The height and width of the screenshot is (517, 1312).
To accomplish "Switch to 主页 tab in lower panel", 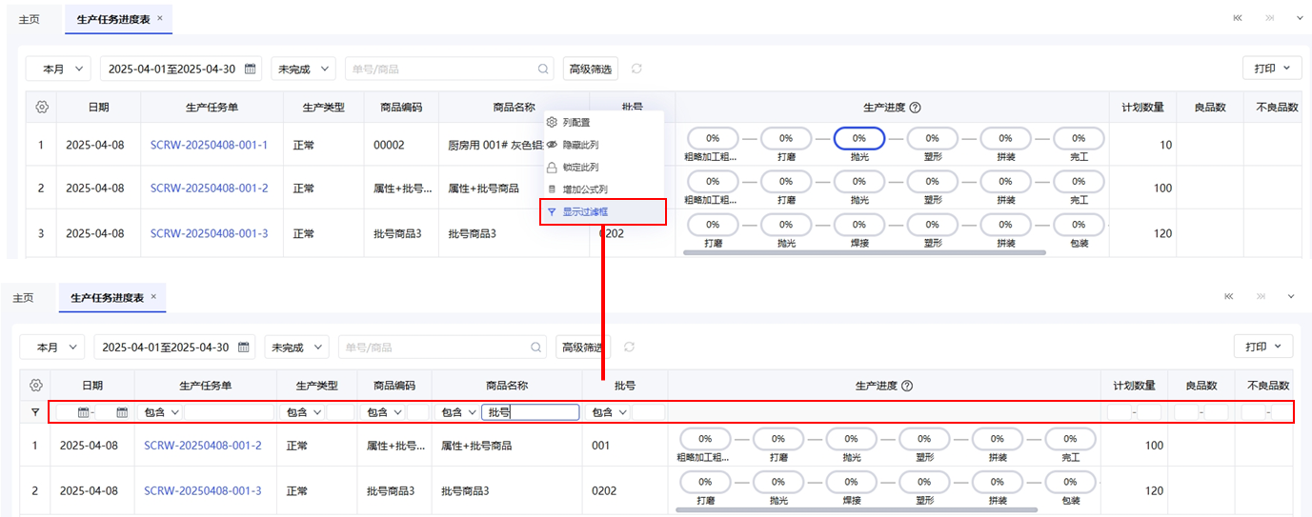I will pos(23,298).
